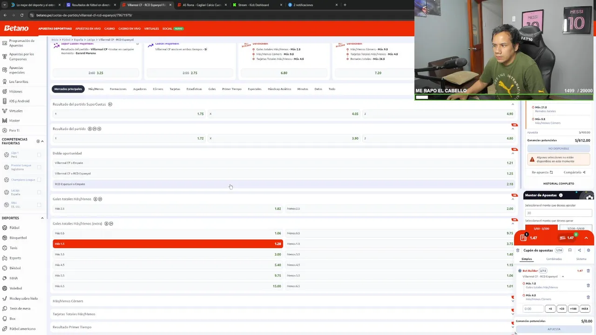This screenshot has height=335, width=596.
Task: Tick the NBA EE. UU. checkbox
Action: click(39, 205)
